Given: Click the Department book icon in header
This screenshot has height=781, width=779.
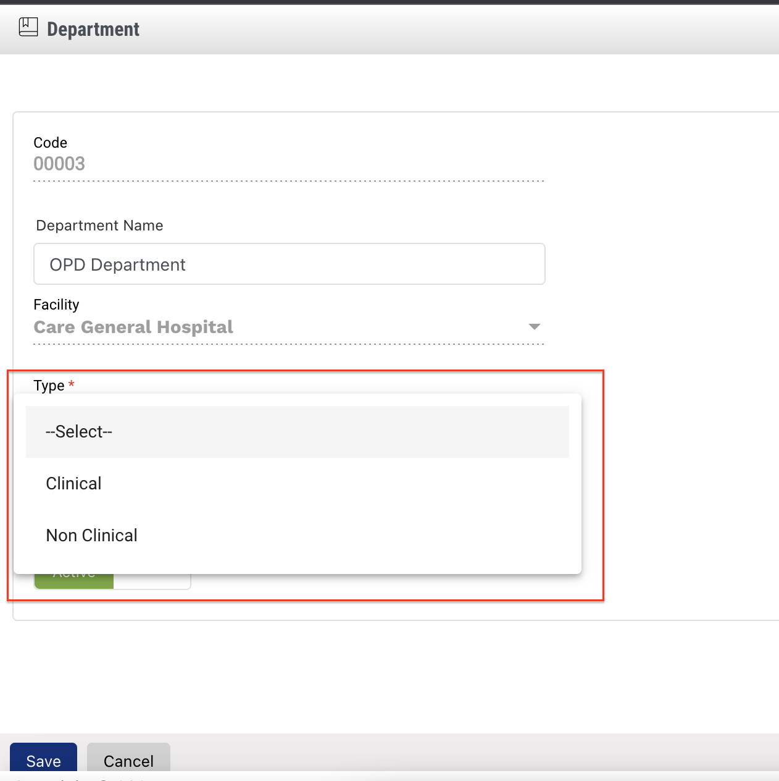Looking at the screenshot, I should (x=28, y=27).
